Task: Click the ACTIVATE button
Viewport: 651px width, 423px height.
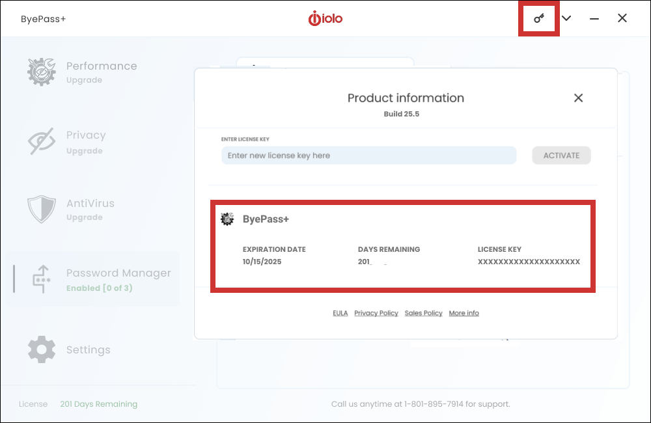Action: pos(561,156)
